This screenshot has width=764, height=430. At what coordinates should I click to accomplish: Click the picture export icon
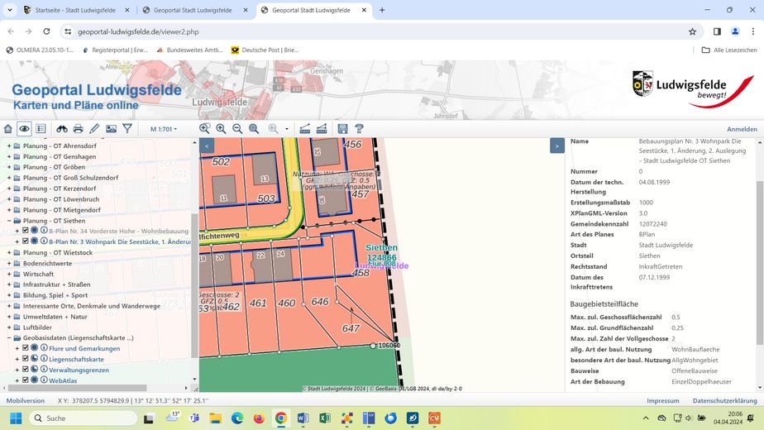click(111, 129)
